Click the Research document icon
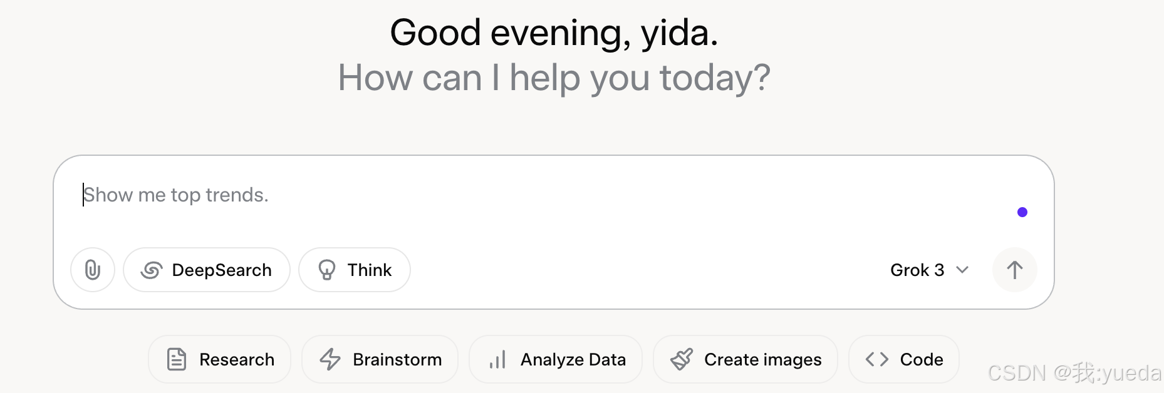Viewport: 1164px width, 393px height. tap(177, 359)
